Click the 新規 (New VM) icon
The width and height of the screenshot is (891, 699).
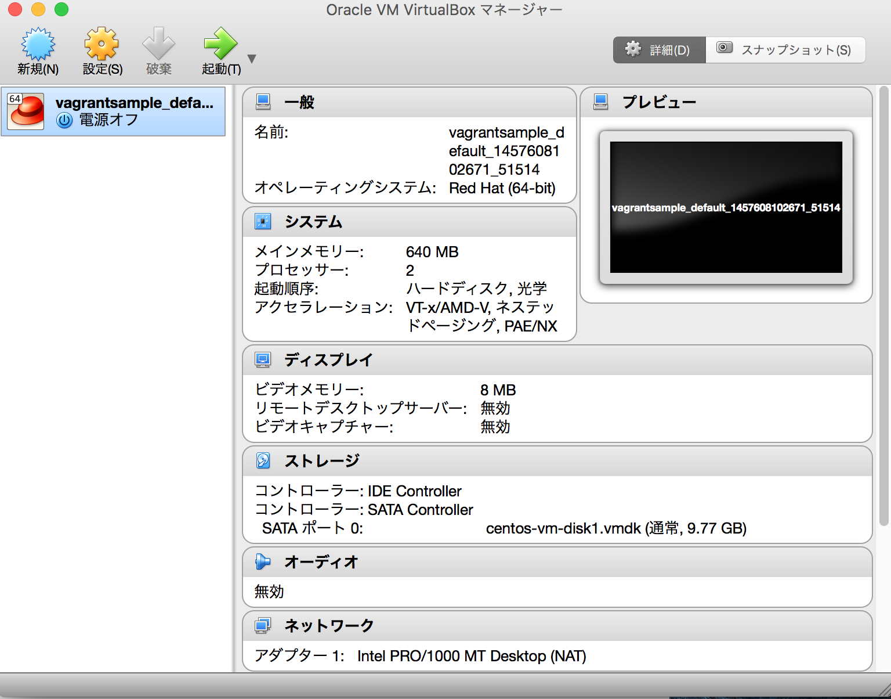tap(37, 44)
